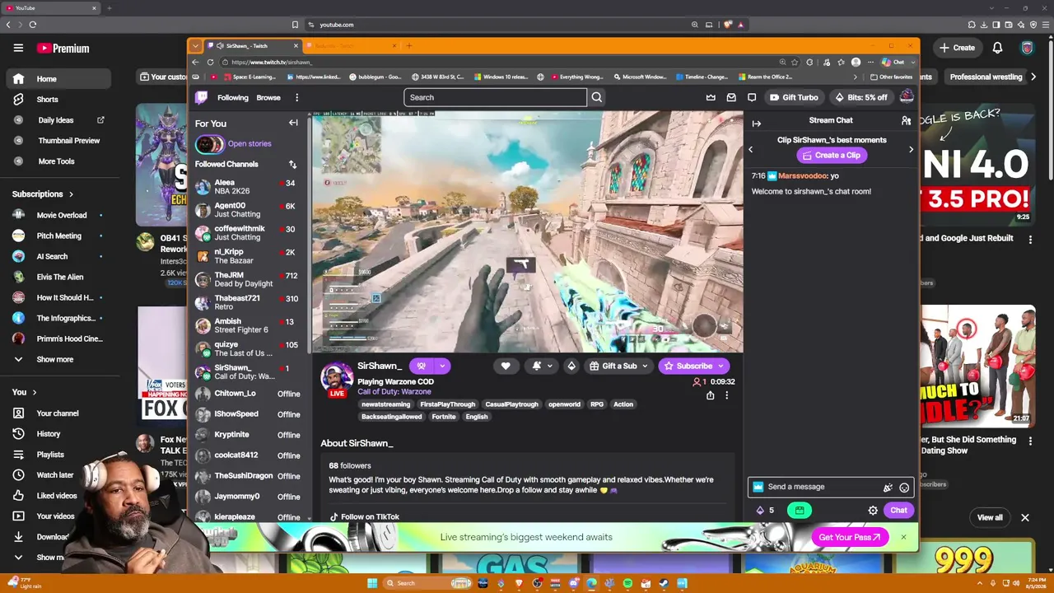Open Twitch whispers speech bubble icon
Image resolution: width=1054 pixels, height=593 pixels.
[x=752, y=97]
